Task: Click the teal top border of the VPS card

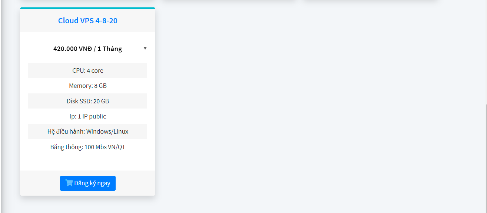Action: pos(88,8)
